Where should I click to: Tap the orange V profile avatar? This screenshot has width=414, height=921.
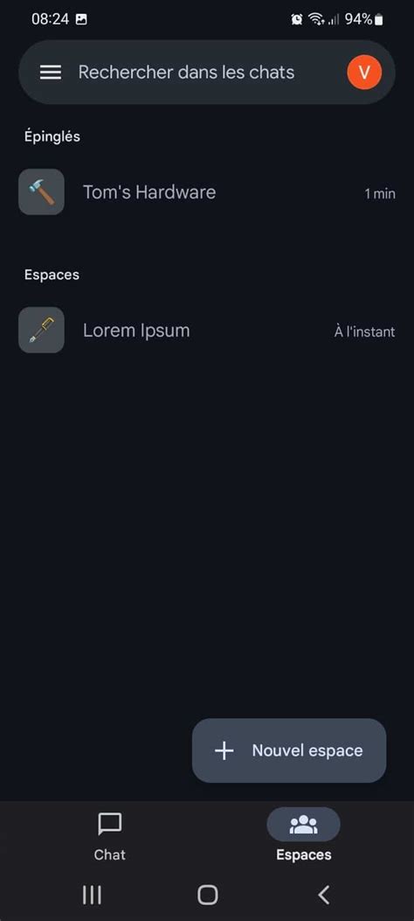coord(364,73)
